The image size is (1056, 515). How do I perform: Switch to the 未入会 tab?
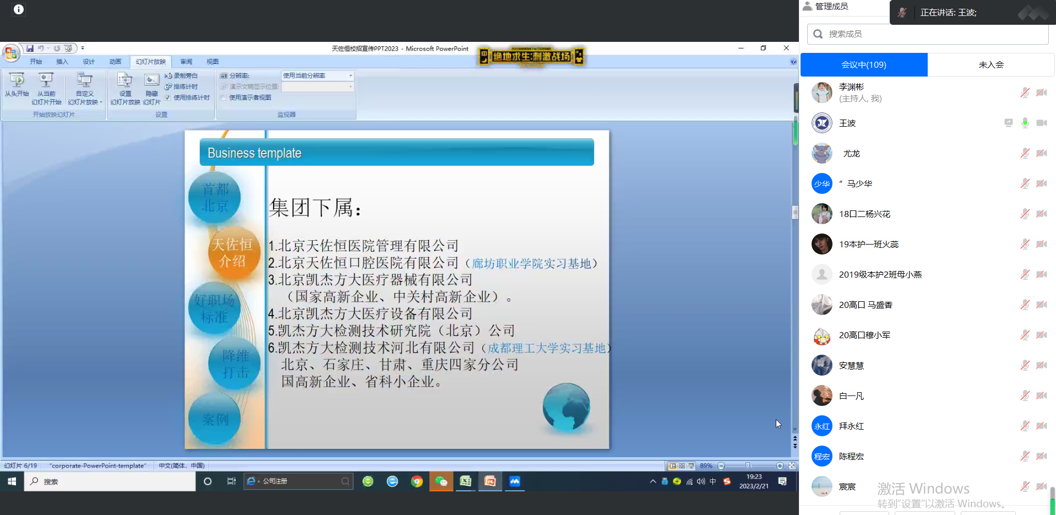coord(990,65)
